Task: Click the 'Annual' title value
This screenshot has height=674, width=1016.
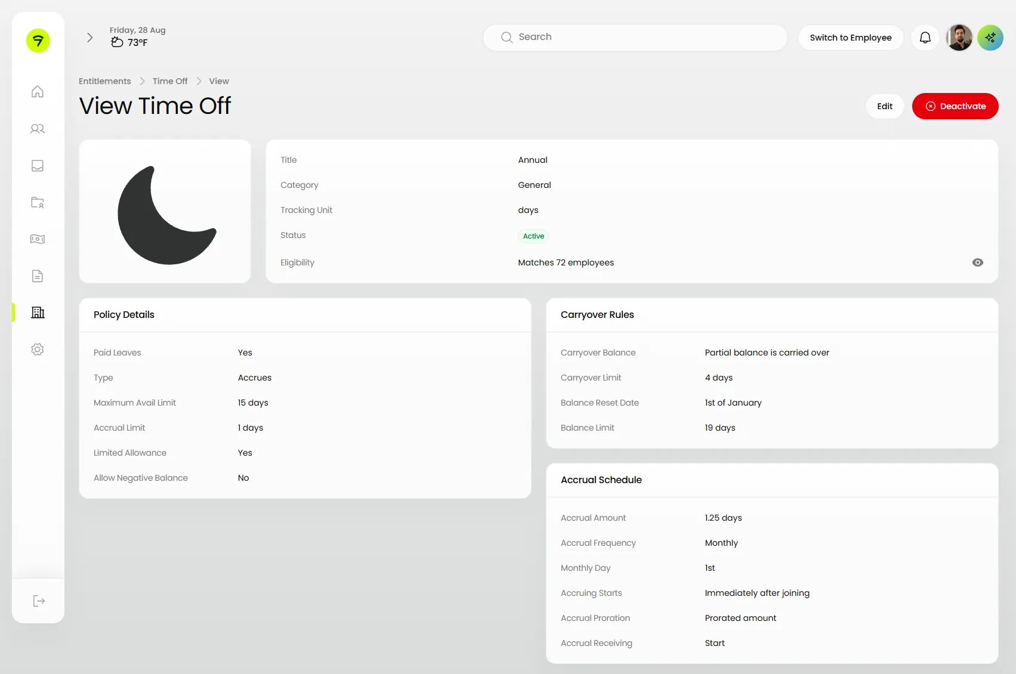Action: tap(533, 160)
